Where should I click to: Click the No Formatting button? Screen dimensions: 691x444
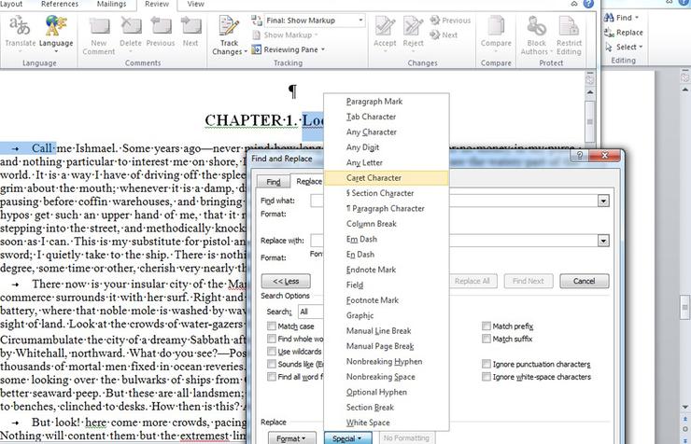[406, 438]
